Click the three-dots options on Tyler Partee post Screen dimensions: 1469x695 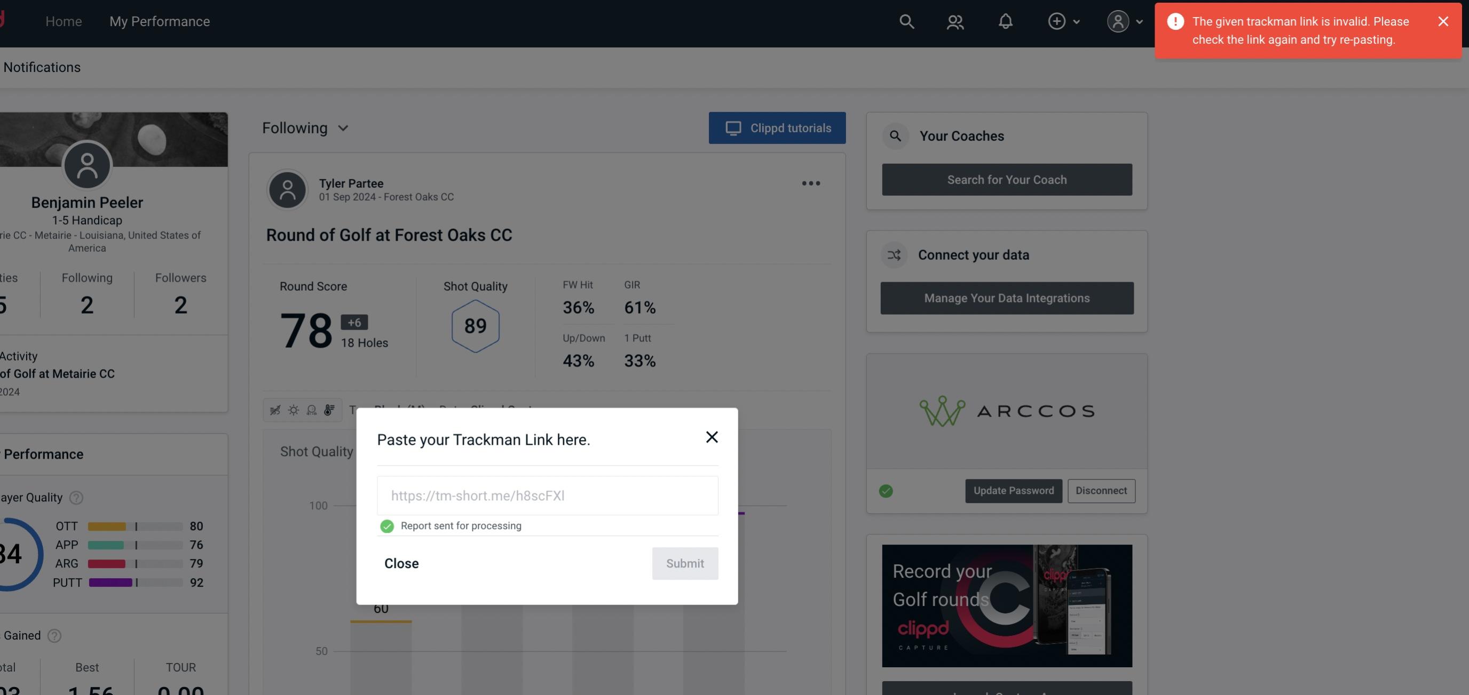point(811,183)
